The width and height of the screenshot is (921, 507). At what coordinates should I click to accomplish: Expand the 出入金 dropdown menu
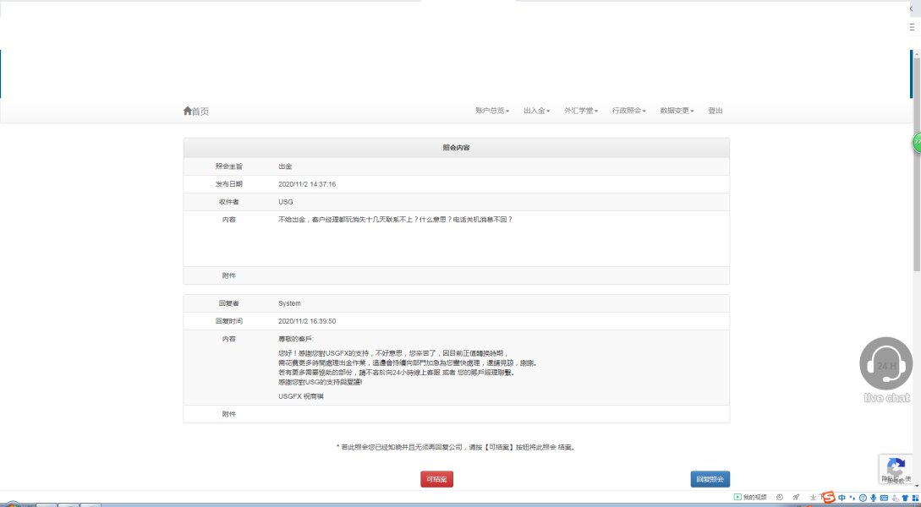[536, 111]
